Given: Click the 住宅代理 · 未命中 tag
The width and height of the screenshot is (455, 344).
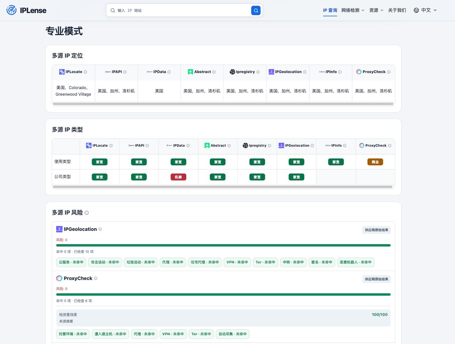Looking at the screenshot, I should [x=205, y=262].
